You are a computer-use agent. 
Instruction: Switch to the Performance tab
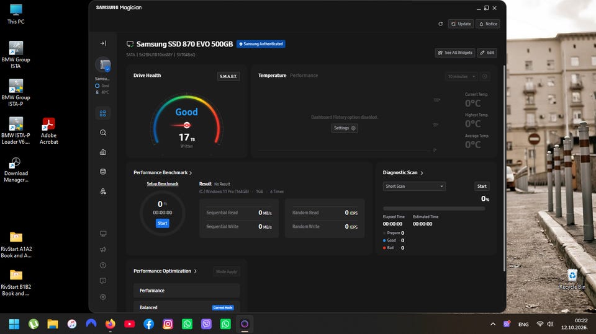tap(304, 76)
